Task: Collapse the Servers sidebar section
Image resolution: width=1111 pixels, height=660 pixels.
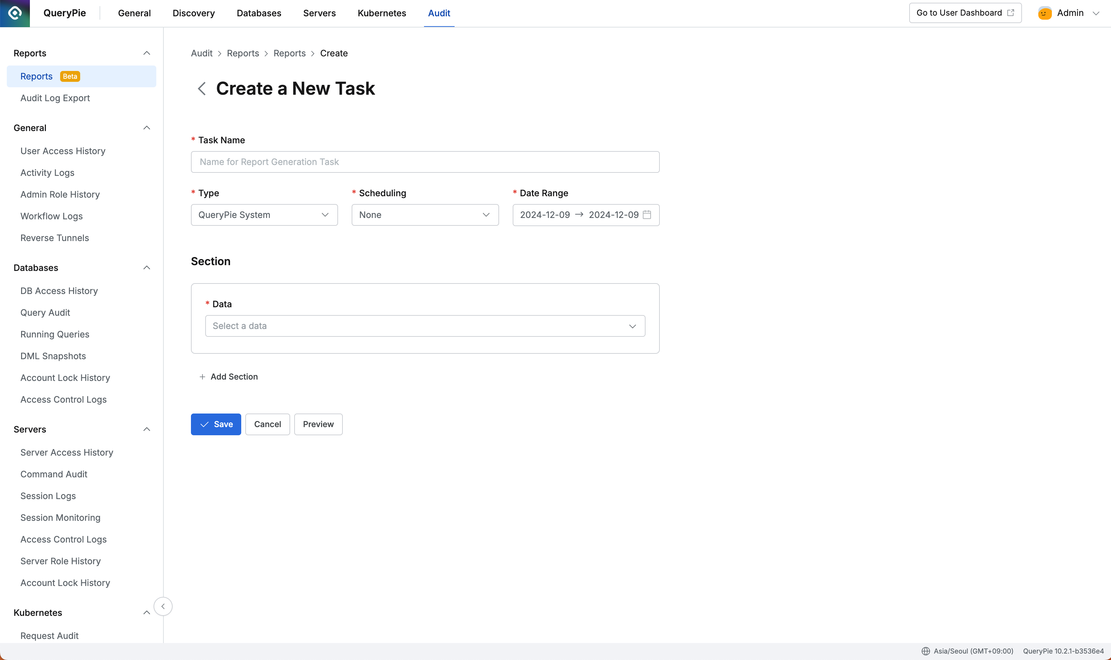Action: [146, 429]
